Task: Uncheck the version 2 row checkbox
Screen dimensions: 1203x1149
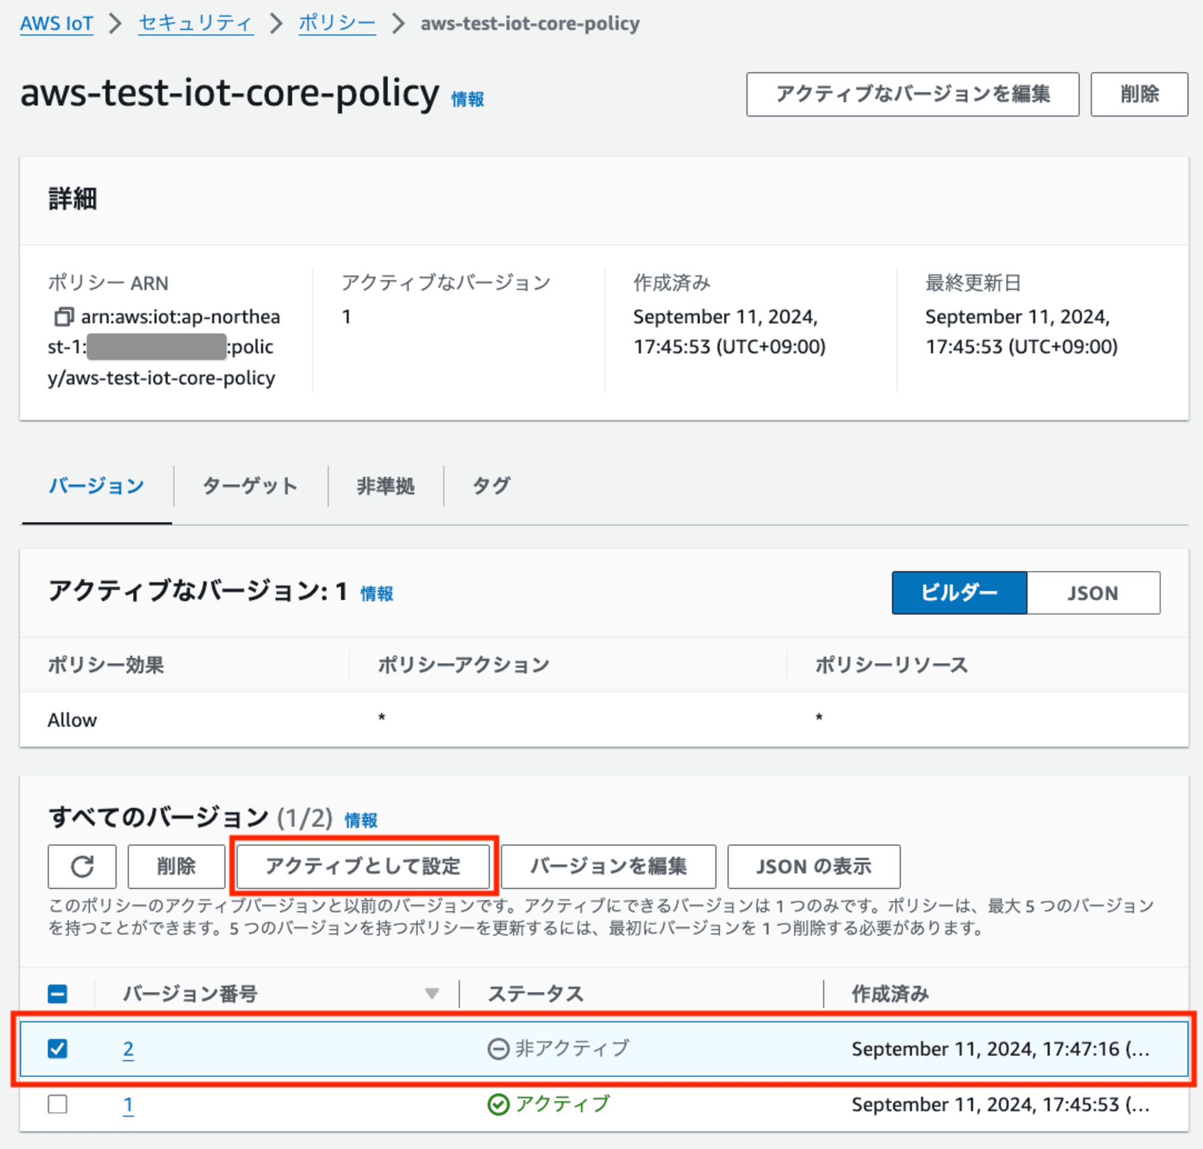Action: pos(58,1049)
